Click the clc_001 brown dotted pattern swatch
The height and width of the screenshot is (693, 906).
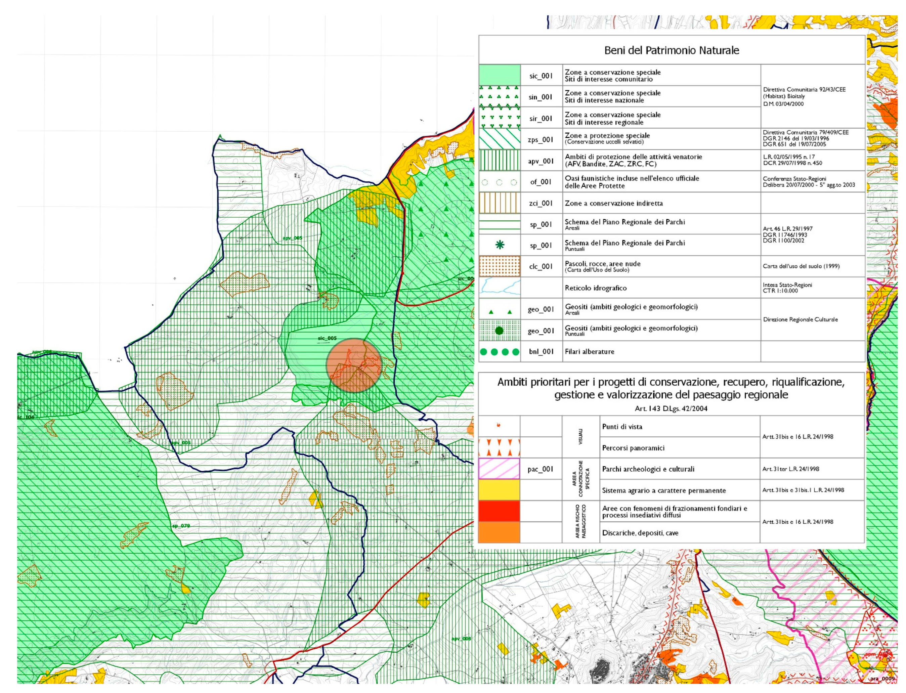pos(500,266)
